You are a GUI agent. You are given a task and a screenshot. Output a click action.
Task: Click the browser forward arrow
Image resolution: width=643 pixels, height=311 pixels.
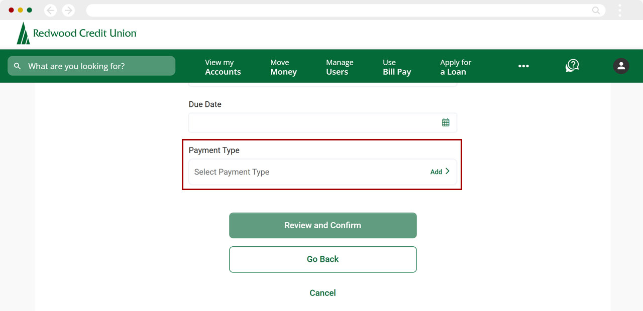(x=68, y=10)
